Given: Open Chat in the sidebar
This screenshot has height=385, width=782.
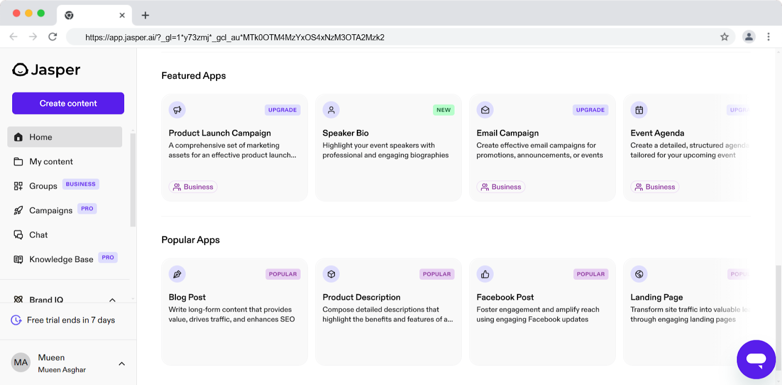Looking at the screenshot, I should point(65,235).
